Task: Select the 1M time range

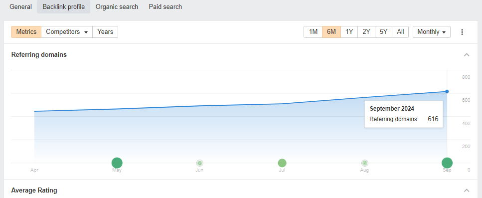Action: 313,32
